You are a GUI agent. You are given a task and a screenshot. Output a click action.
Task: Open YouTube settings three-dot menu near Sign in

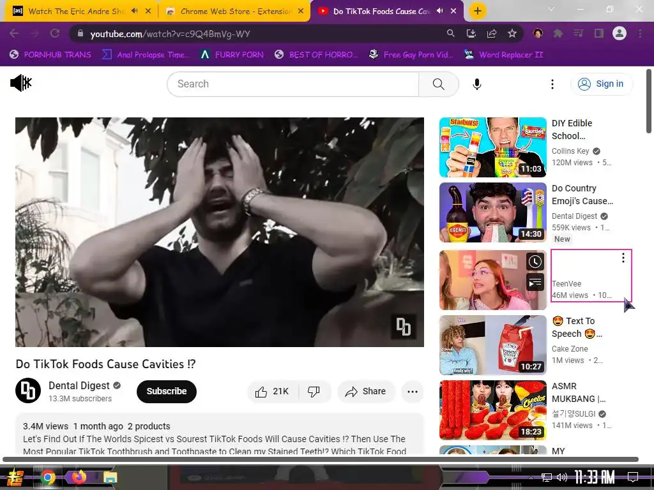552,84
